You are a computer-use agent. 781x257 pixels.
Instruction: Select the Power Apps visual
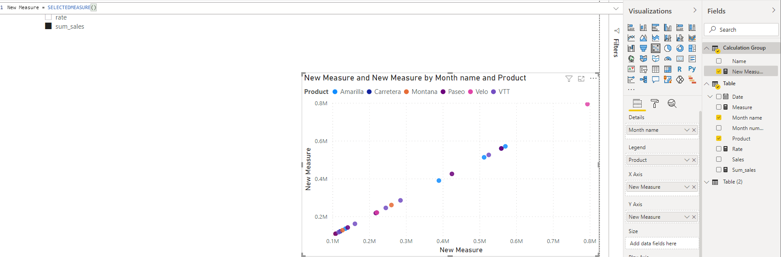[x=680, y=80]
